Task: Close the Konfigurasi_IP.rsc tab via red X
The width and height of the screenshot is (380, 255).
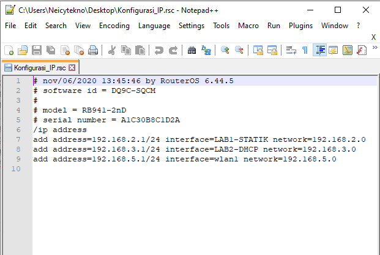Action: (x=72, y=67)
